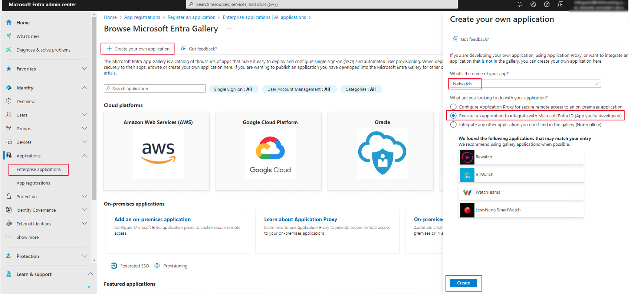Image resolution: width=631 pixels, height=296 pixels.
Task: Click the Protection lock icon under Identity
Action: 9,196
